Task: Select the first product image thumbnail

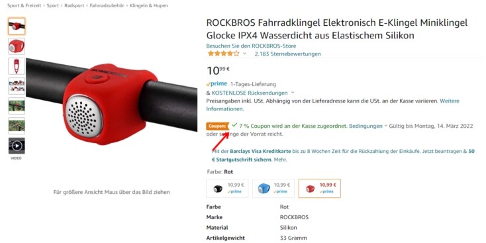Action: (x=17, y=26)
